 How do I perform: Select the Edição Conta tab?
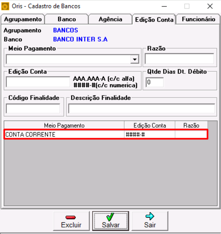tap(154, 19)
